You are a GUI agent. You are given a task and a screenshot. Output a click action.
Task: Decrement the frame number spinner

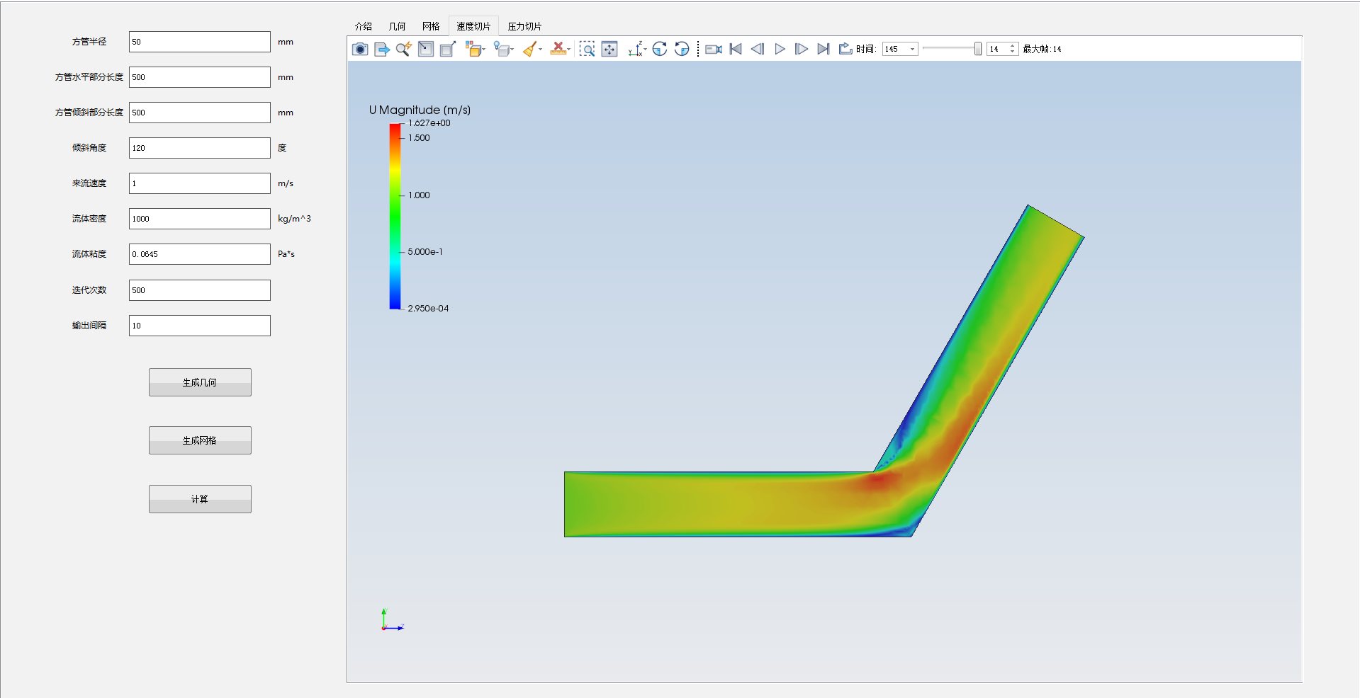(1013, 52)
